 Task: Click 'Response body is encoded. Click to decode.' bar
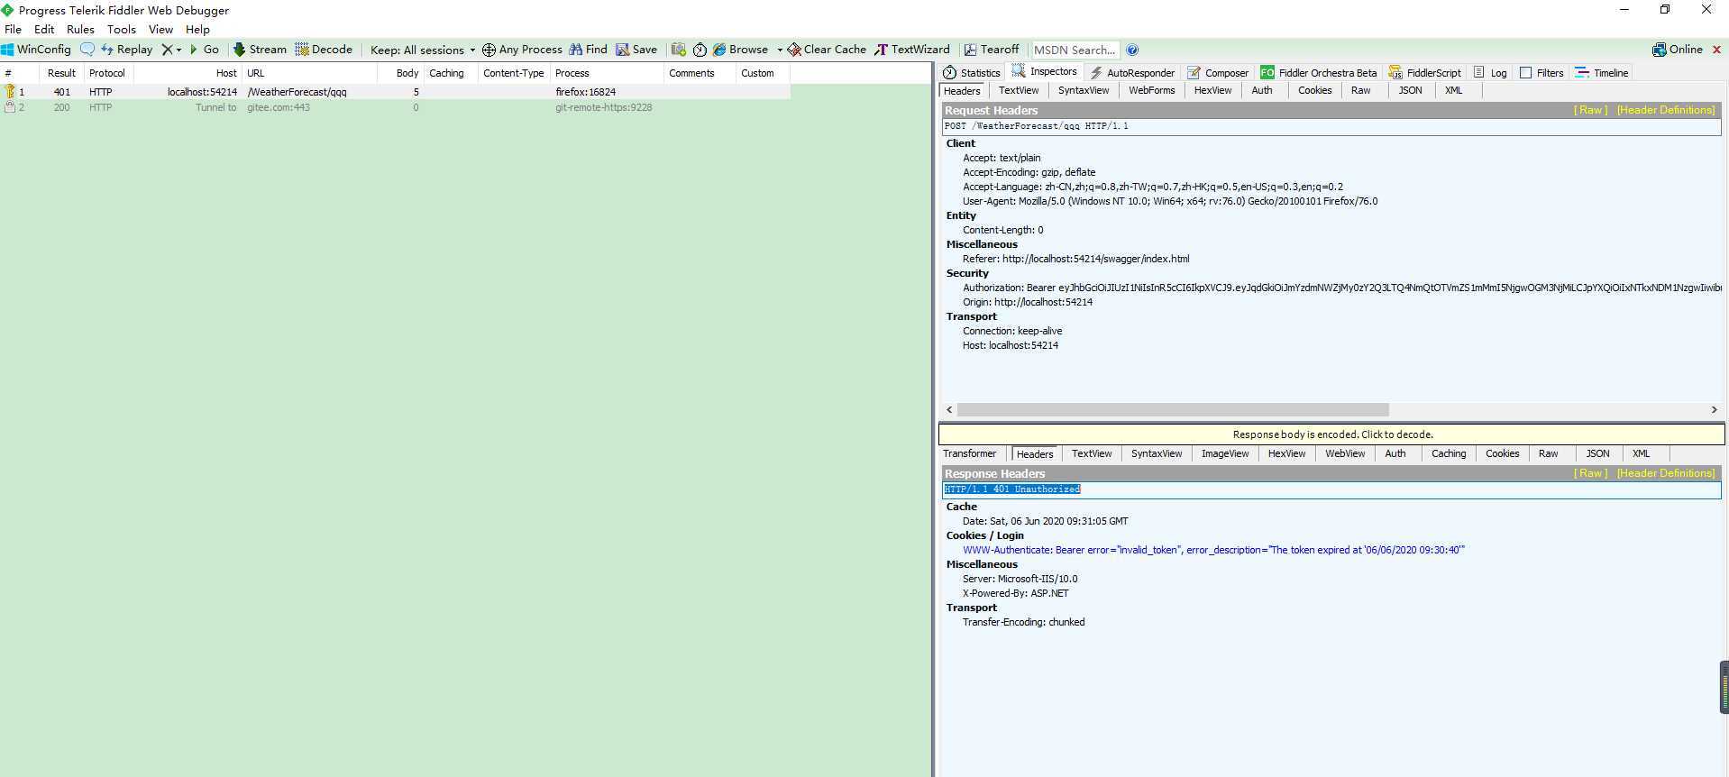pyautogui.click(x=1331, y=434)
